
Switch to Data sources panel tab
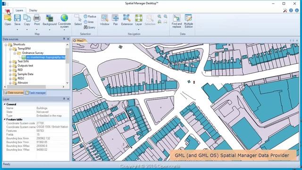click(14, 93)
